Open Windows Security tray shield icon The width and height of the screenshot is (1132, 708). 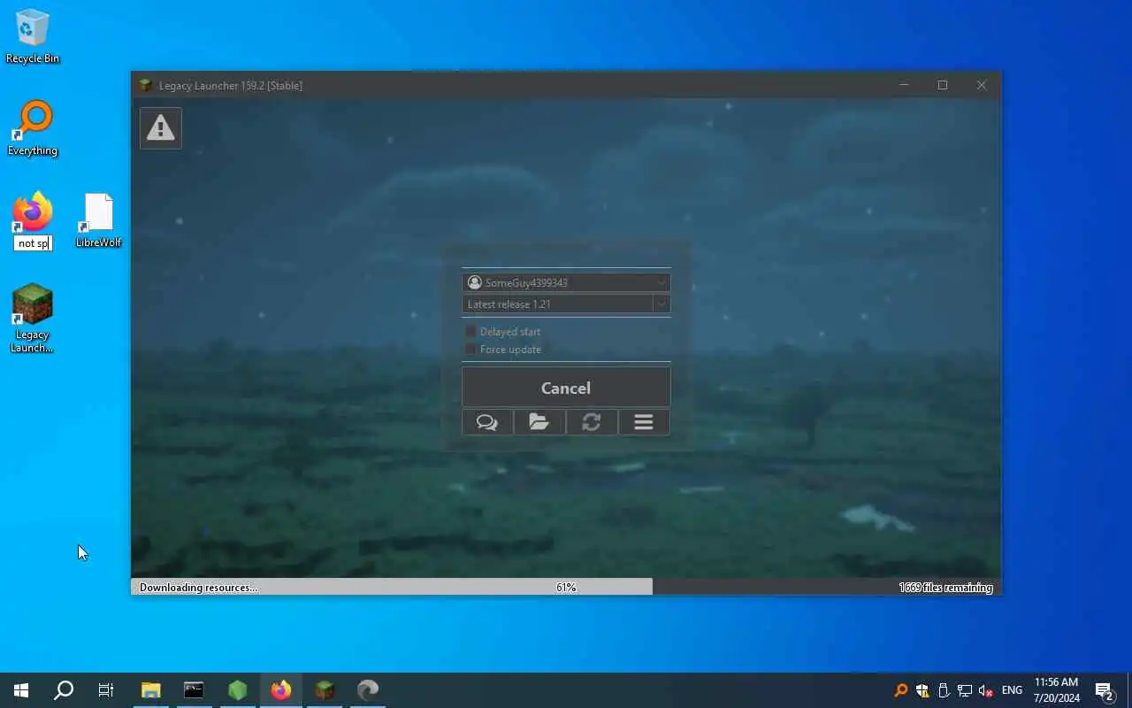coord(922,690)
